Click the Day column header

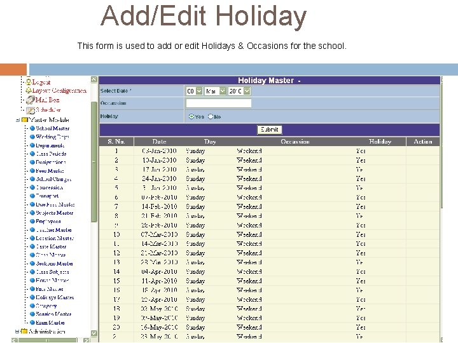(x=210, y=142)
